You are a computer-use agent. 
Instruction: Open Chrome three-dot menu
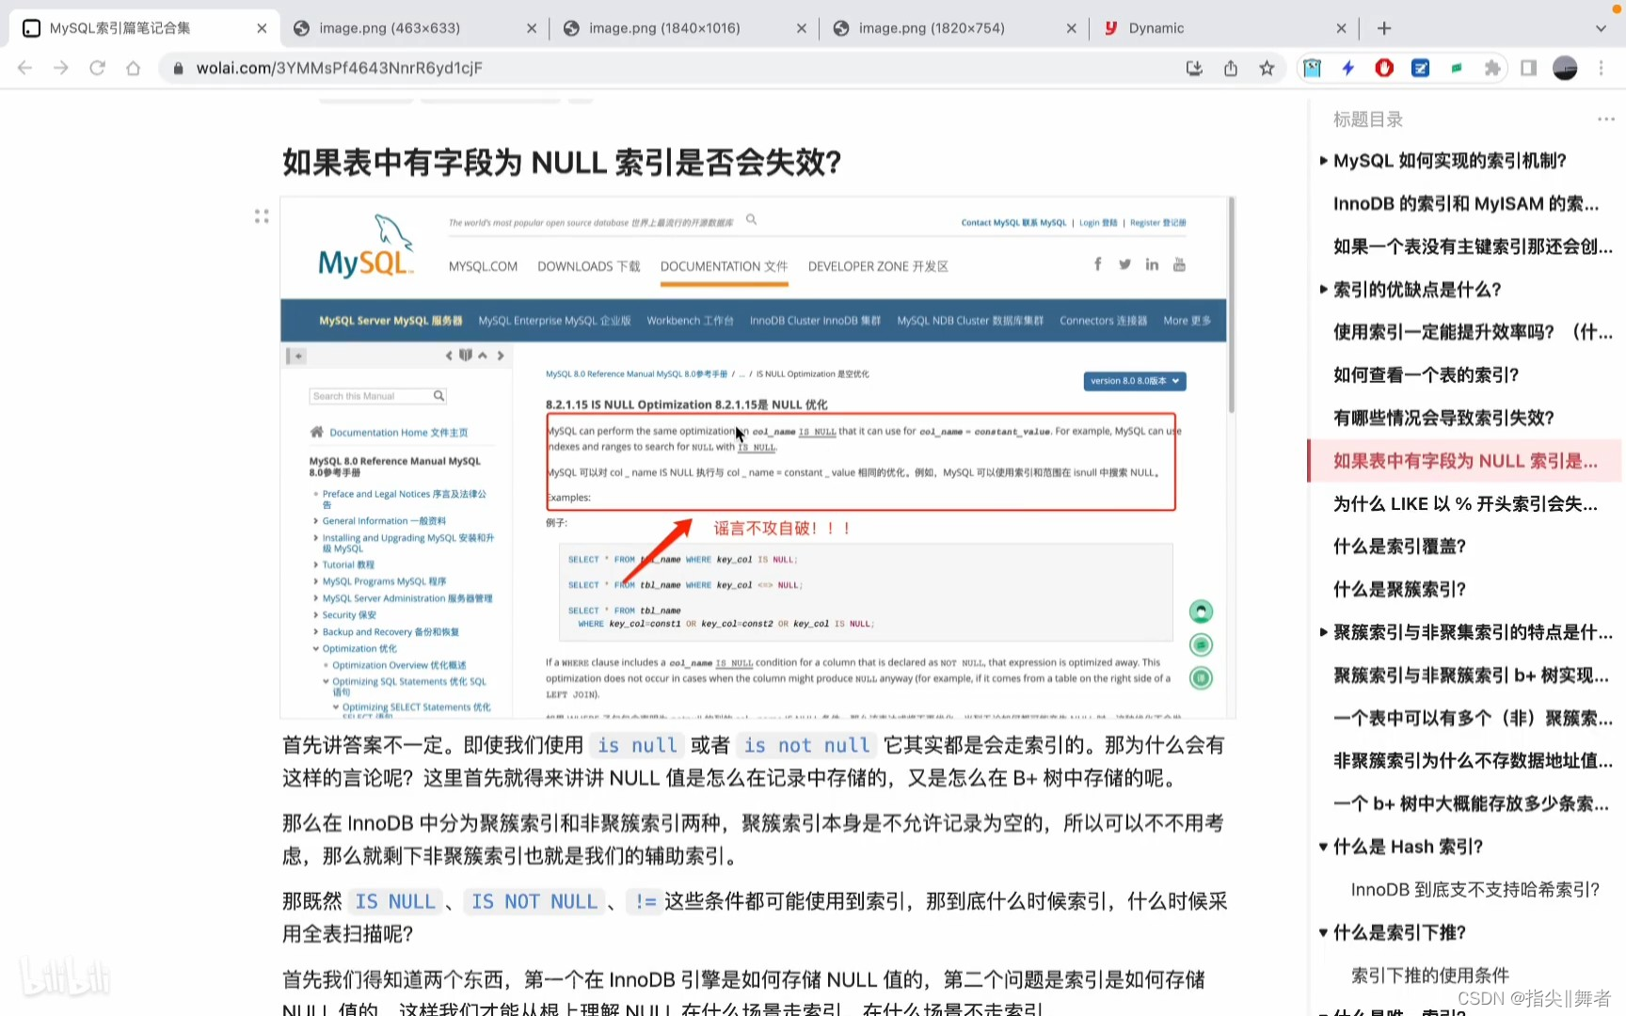1601,68
